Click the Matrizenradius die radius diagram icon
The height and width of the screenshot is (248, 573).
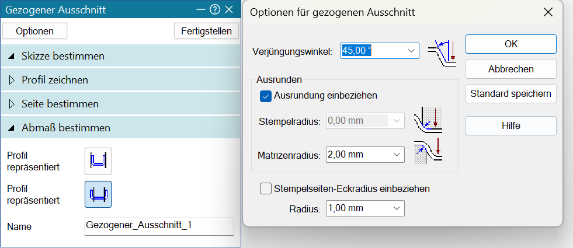(428, 151)
